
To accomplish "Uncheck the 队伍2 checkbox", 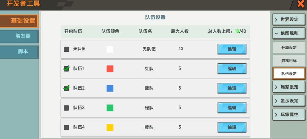I will click(x=67, y=88).
